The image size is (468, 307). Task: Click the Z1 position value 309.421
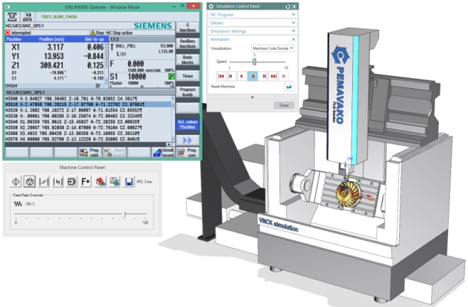pyautogui.click(x=51, y=65)
